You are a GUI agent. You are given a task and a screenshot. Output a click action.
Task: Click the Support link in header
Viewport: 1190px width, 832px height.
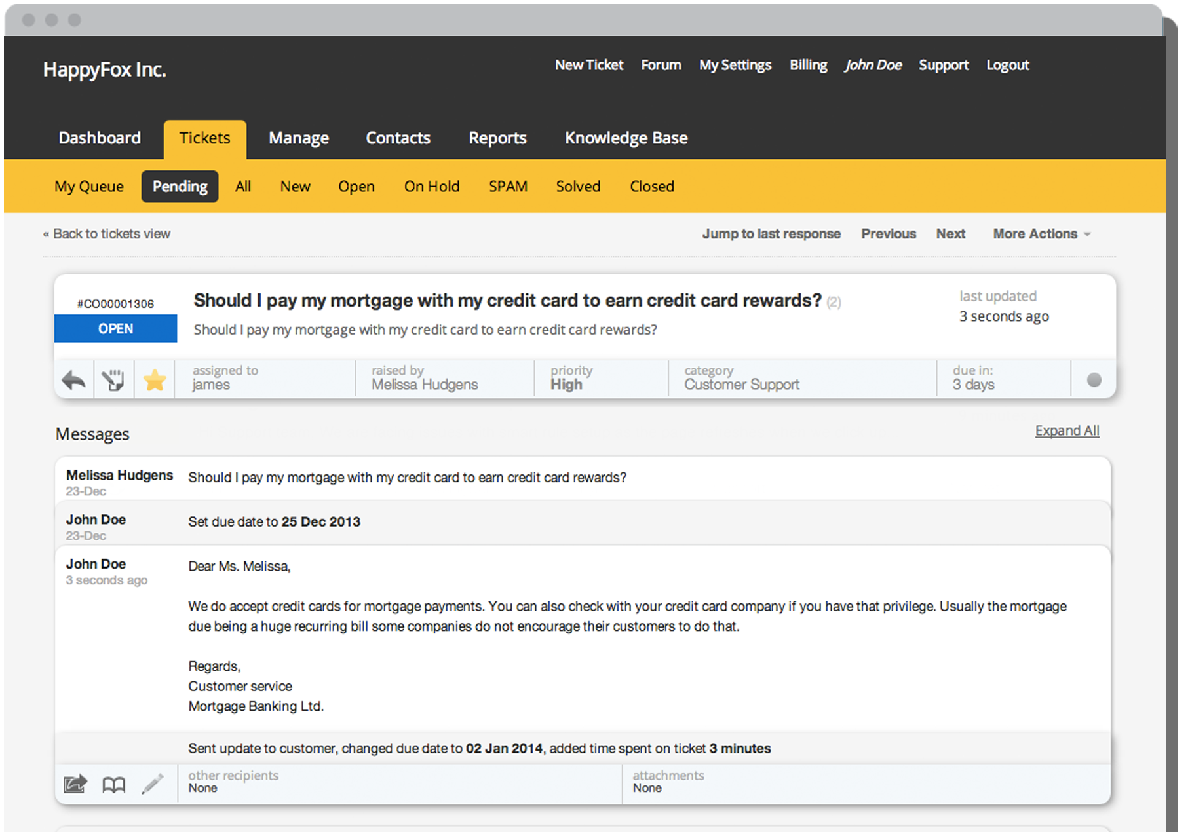pos(944,66)
